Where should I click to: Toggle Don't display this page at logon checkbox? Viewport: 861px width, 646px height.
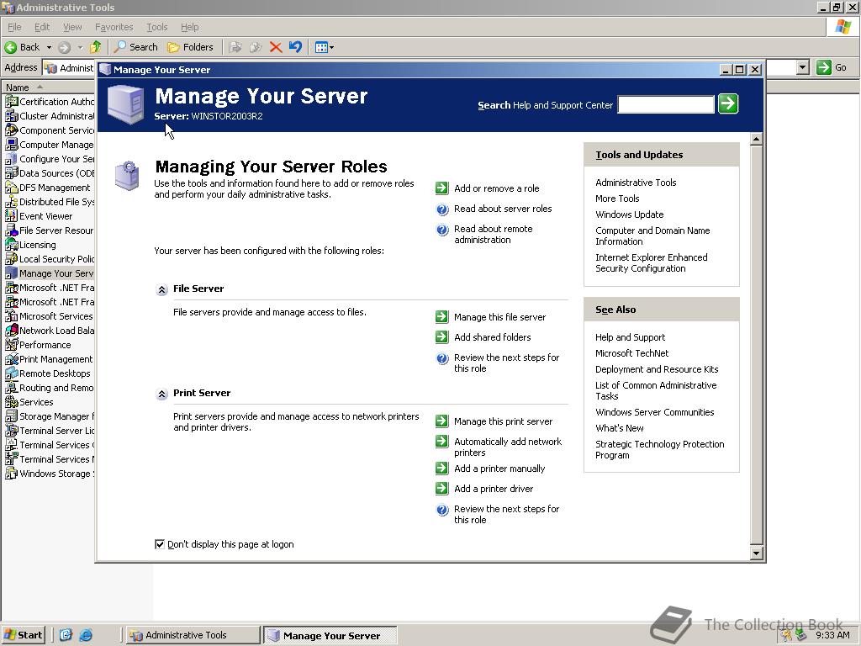[160, 544]
